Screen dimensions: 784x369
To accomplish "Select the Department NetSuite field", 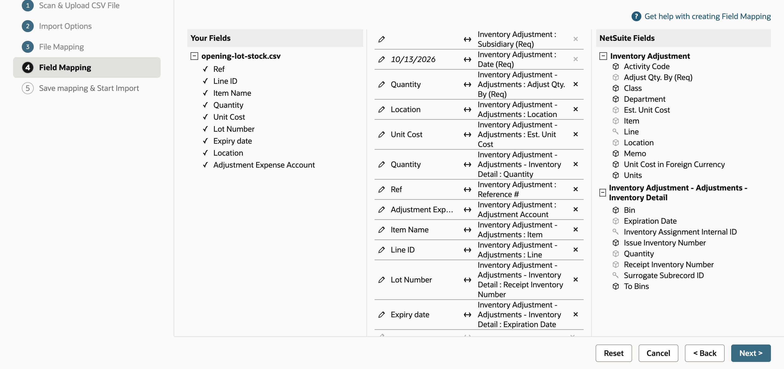I will point(644,99).
